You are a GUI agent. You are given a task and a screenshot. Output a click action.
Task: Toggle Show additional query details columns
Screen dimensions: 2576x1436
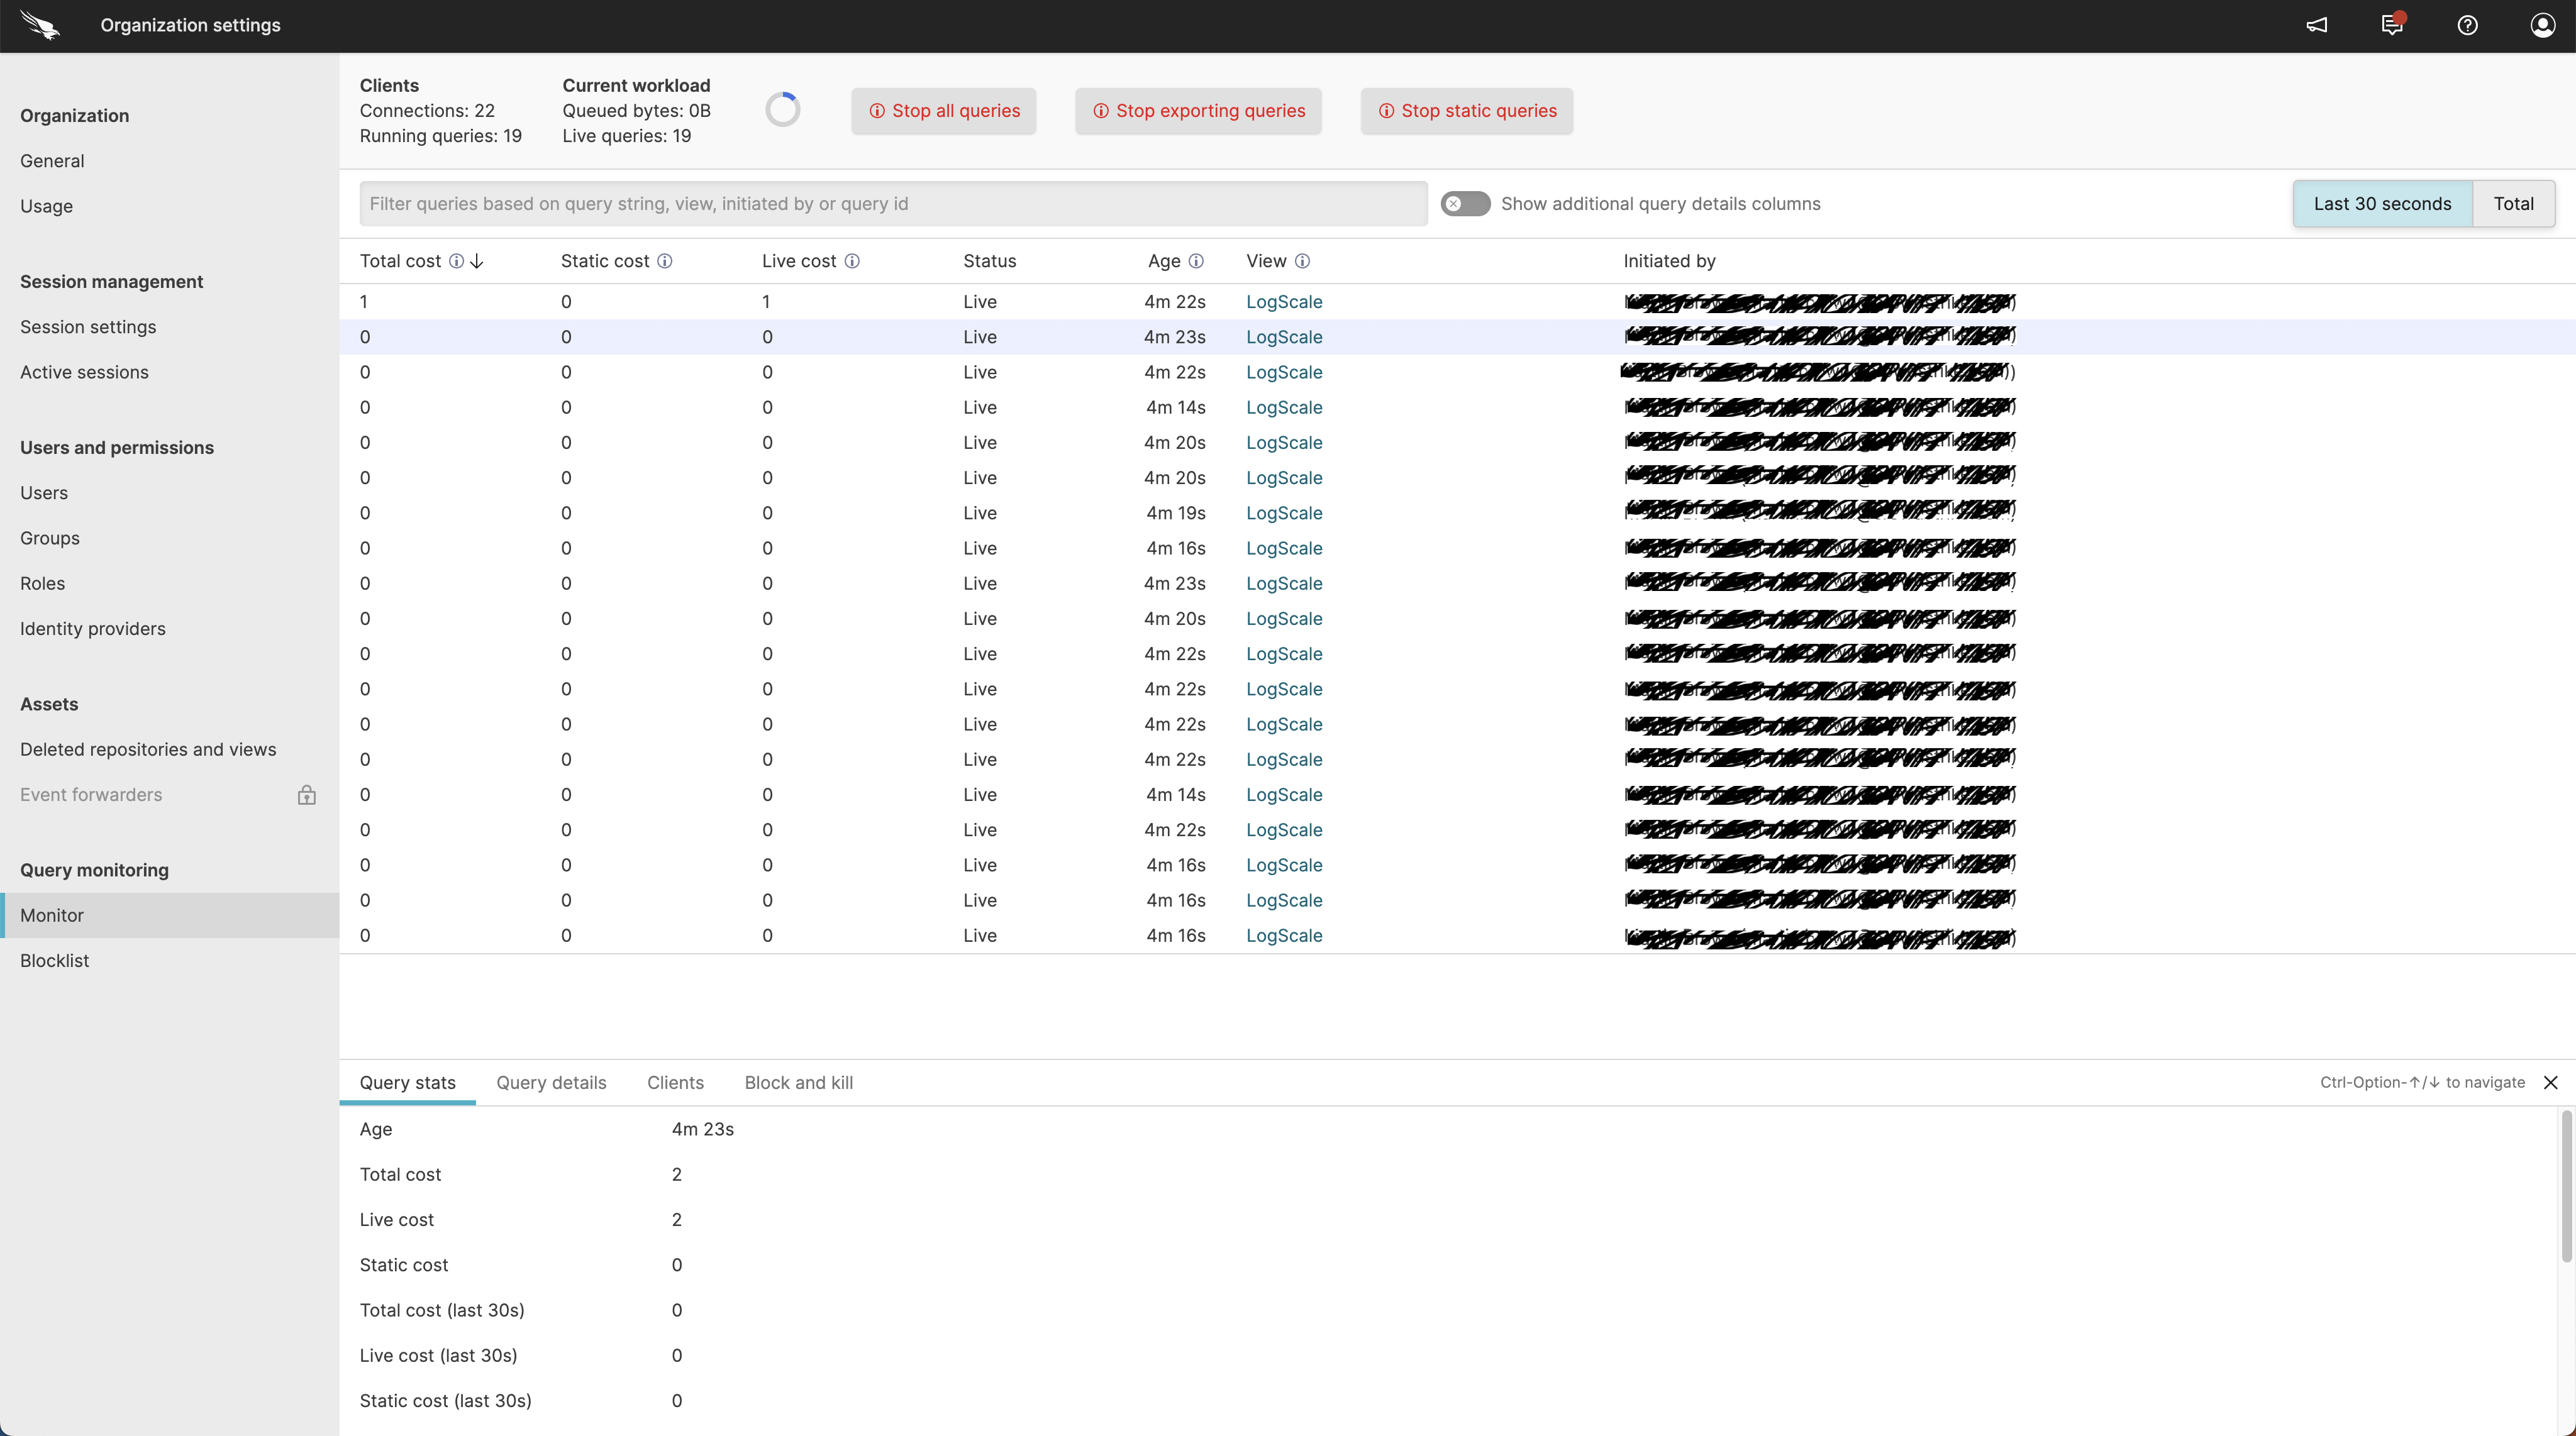pos(1462,202)
